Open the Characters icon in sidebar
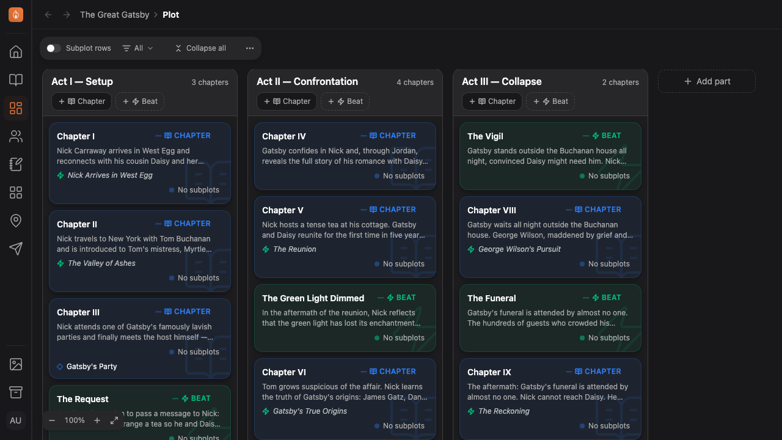 16,136
